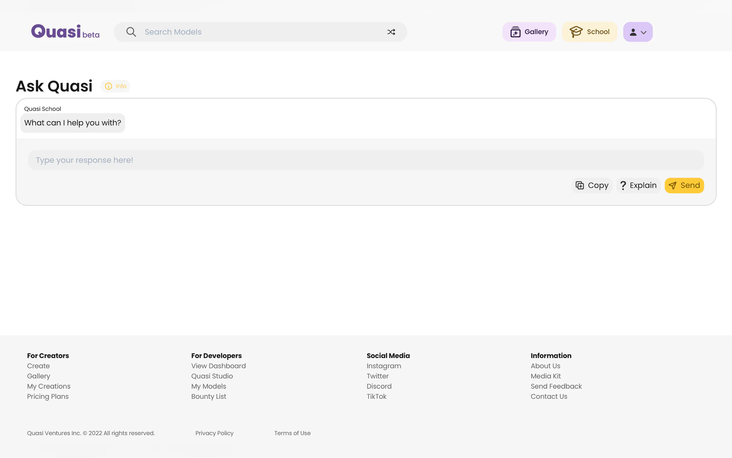Click My Creations footer link

tap(49, 386)
